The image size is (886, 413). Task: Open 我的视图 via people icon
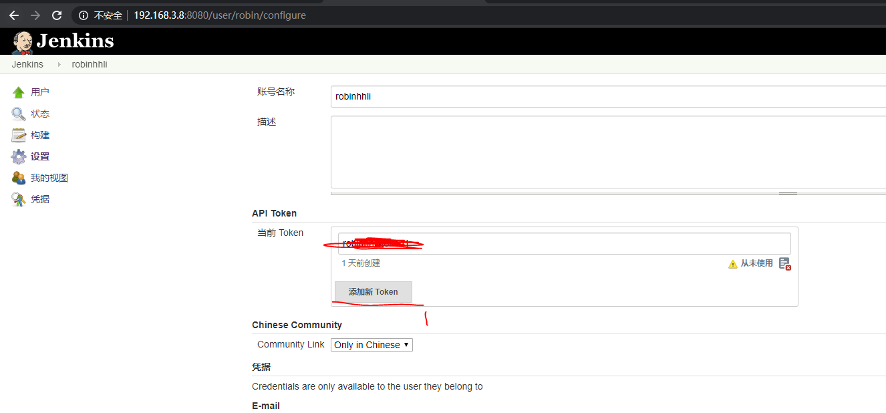[19, 177]
